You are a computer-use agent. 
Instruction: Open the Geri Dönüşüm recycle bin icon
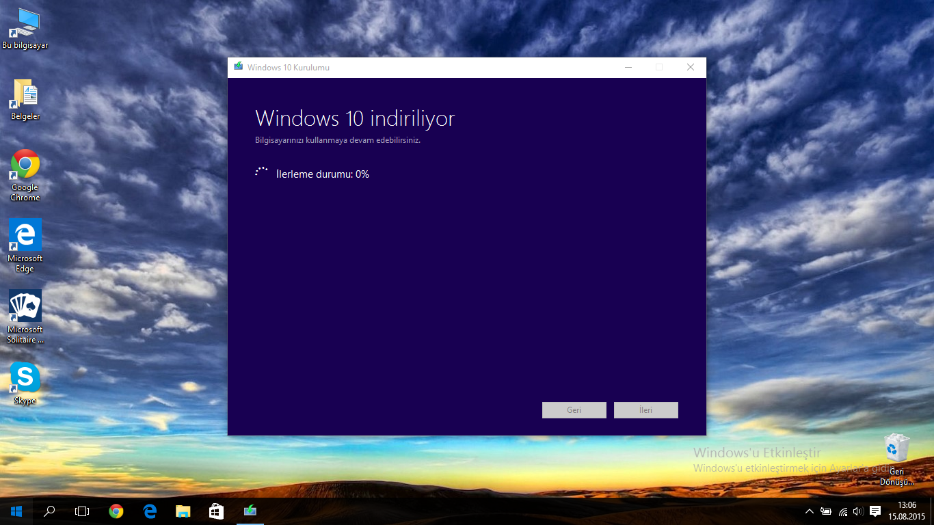(896, 459)
